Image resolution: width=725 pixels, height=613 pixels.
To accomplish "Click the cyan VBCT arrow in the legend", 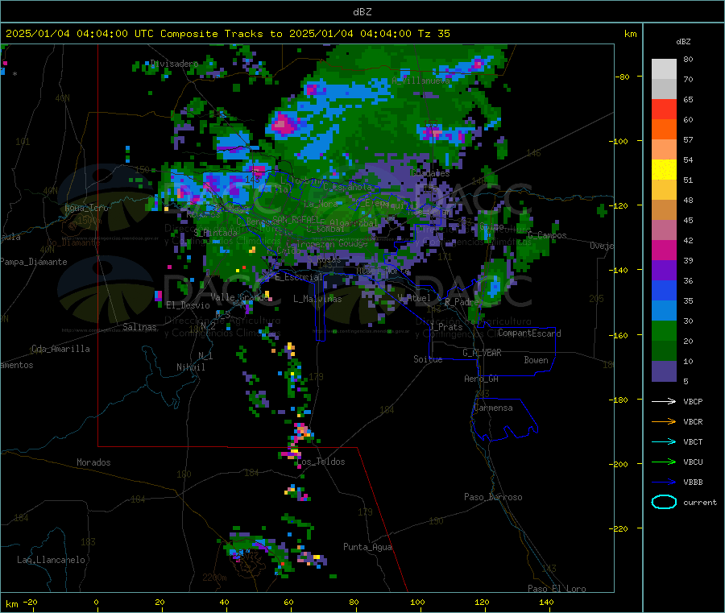I will coord(664,441).
